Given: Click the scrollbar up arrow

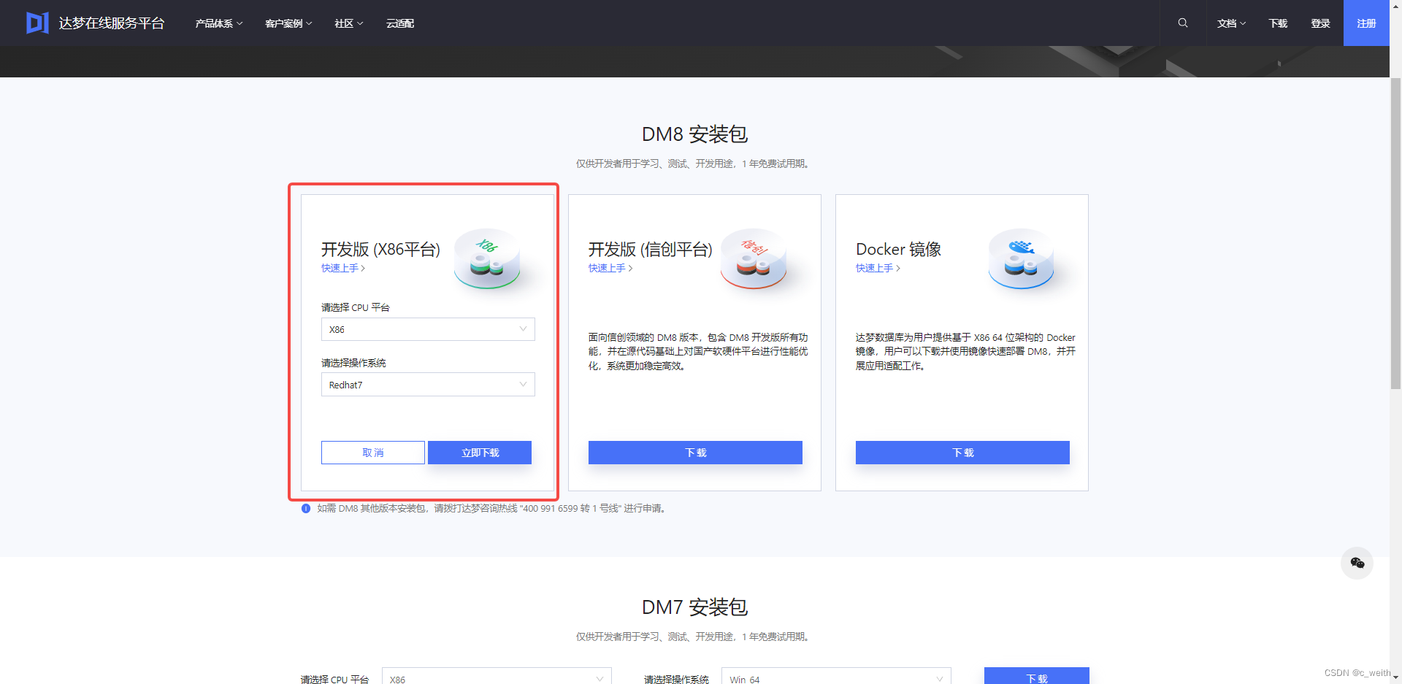Looking at the screenshot, I should coord(1395,6).
